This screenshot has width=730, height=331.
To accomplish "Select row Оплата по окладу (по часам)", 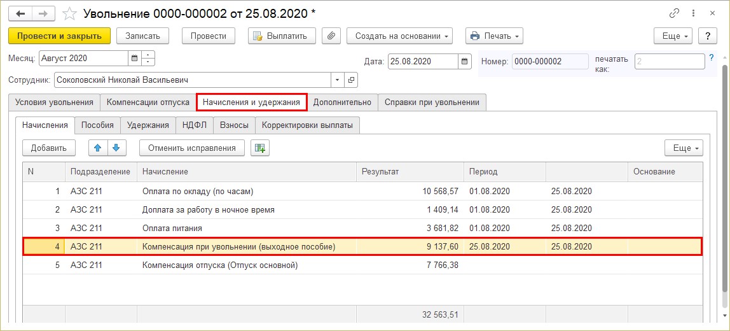I will click(x=362, y=191).
